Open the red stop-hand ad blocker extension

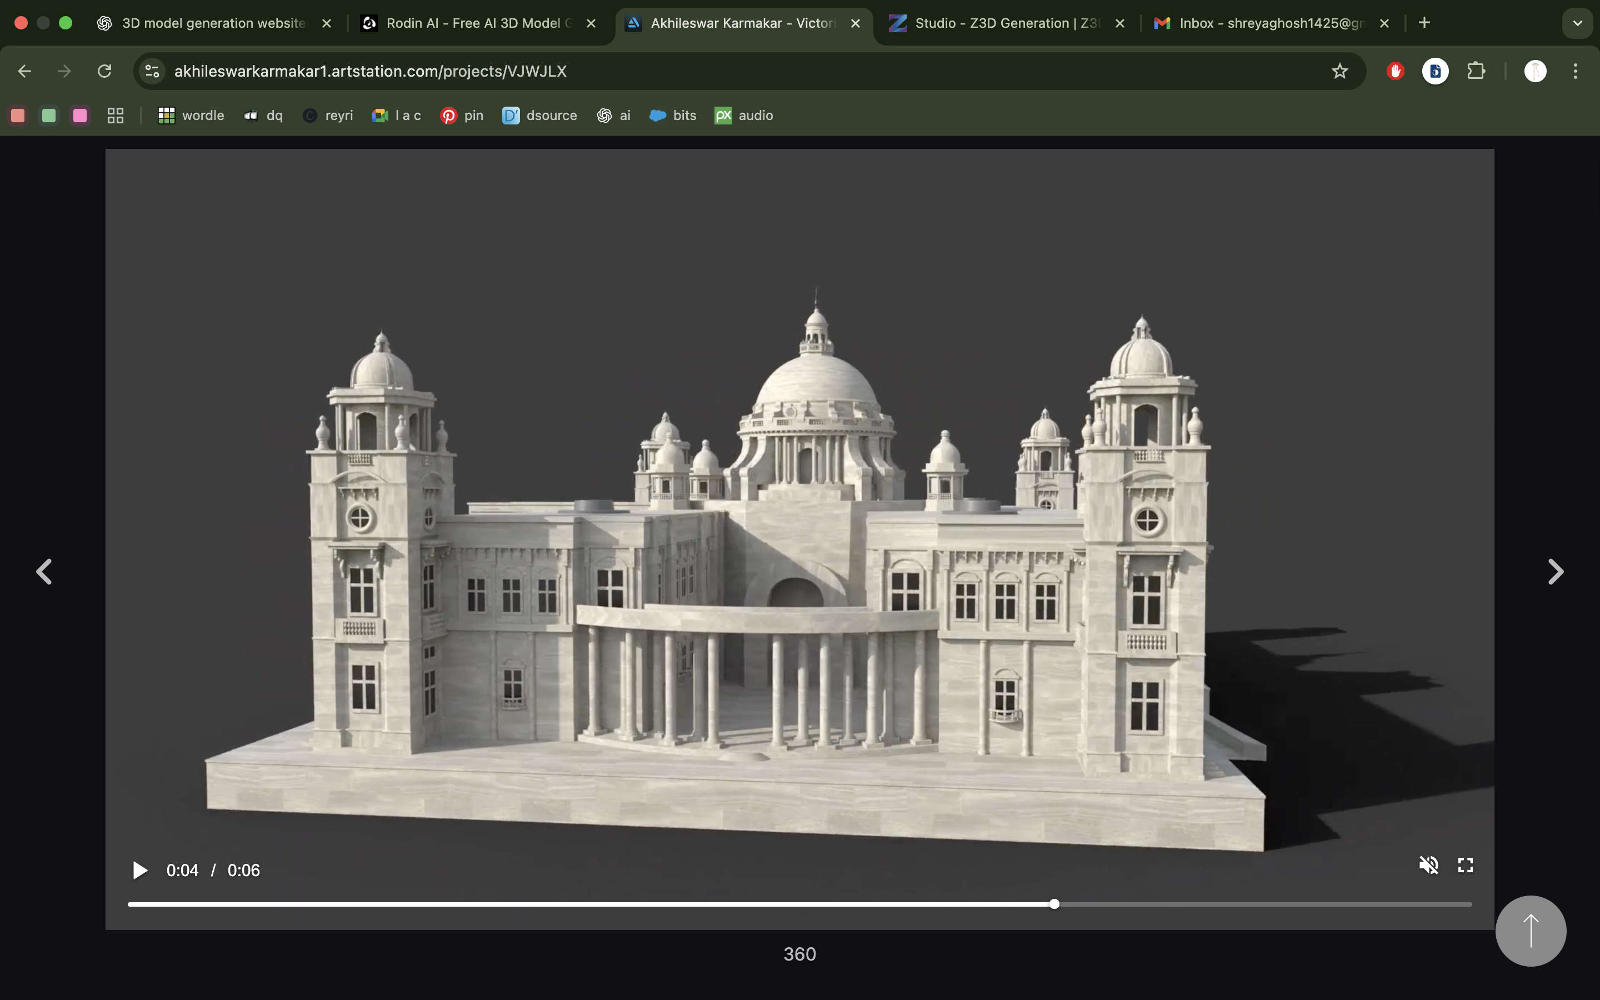point(1395,72)
